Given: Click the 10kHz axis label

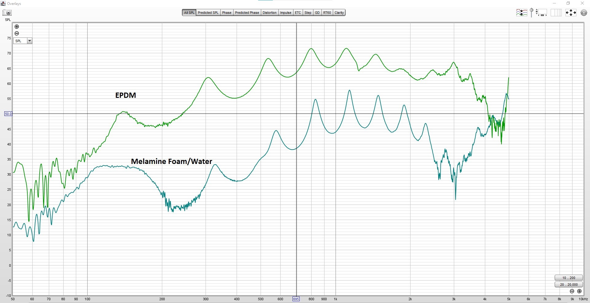Looking at the screenshot, I should click(583, 299).
